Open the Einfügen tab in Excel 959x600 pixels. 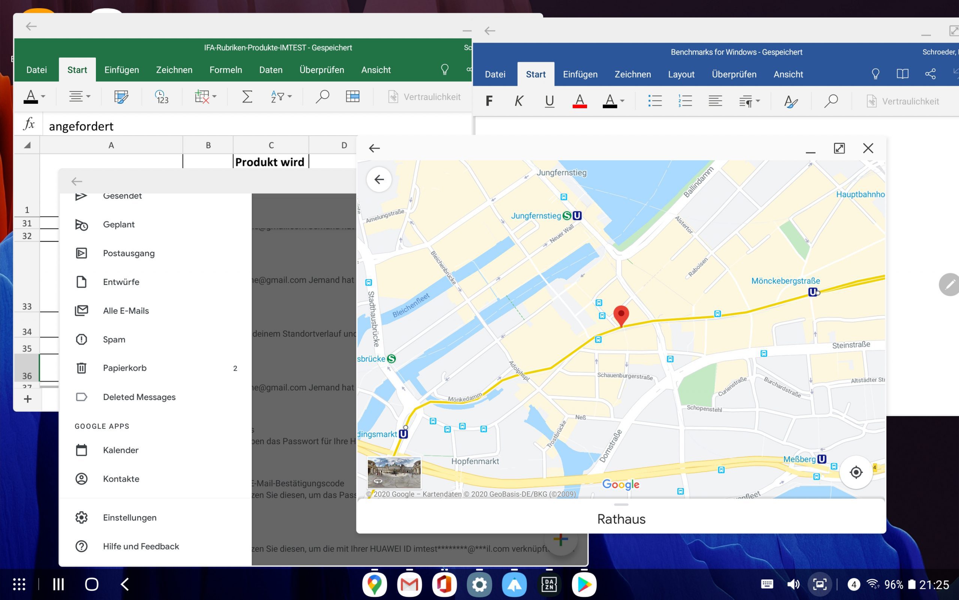coord(121,70)
